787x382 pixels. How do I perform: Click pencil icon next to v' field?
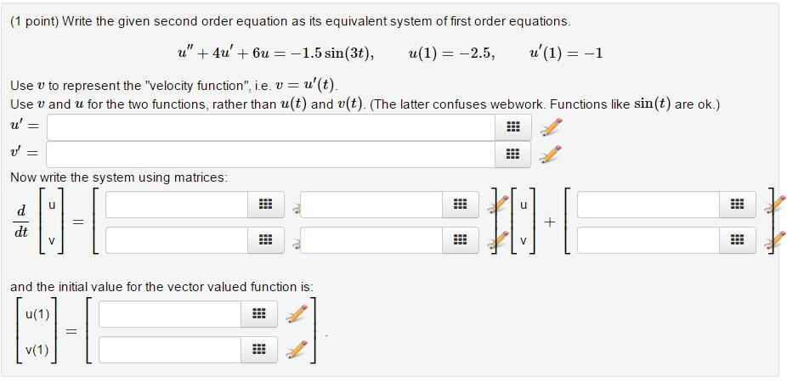(551, 154)
